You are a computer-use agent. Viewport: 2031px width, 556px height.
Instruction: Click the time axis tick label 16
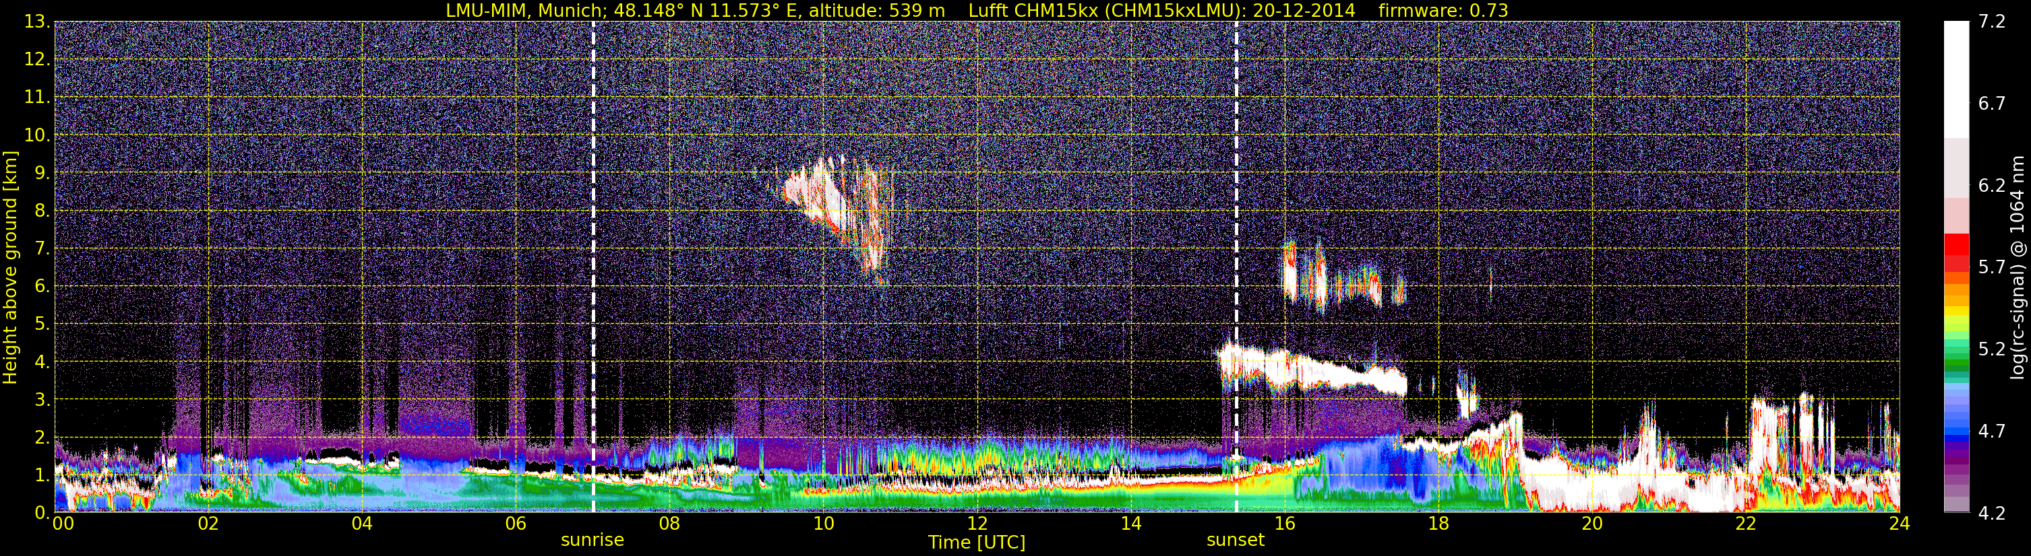coord(1284,524)
